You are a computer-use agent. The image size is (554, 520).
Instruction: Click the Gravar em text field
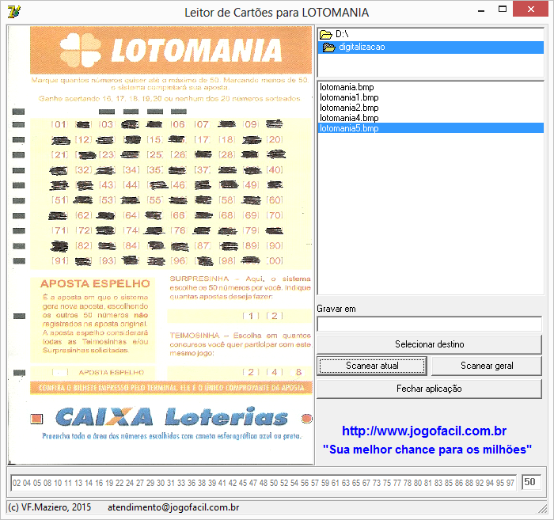(x=429, y=324)
